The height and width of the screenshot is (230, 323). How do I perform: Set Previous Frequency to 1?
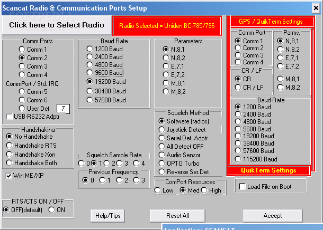(x=105, y=180)
